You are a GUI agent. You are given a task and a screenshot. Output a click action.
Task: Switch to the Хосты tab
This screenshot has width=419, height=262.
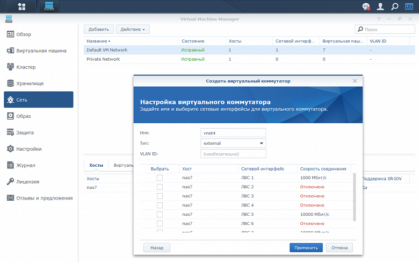(x=96, y=165)
